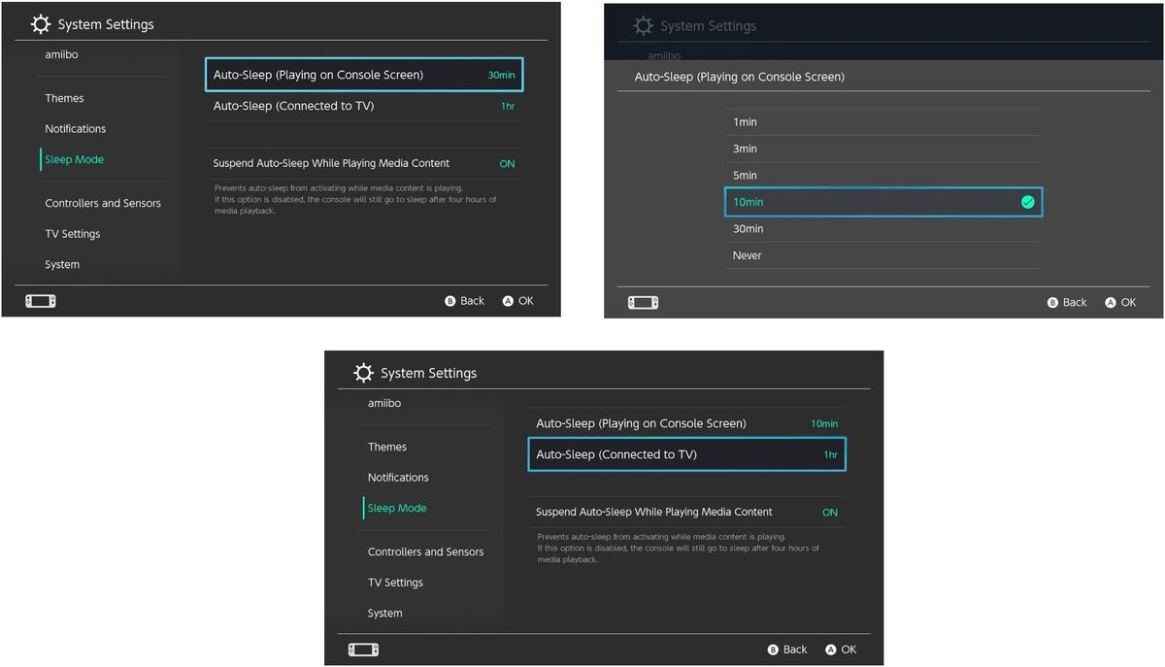Click the console controller icon in top-left screen footer

(x=41, y=301)
